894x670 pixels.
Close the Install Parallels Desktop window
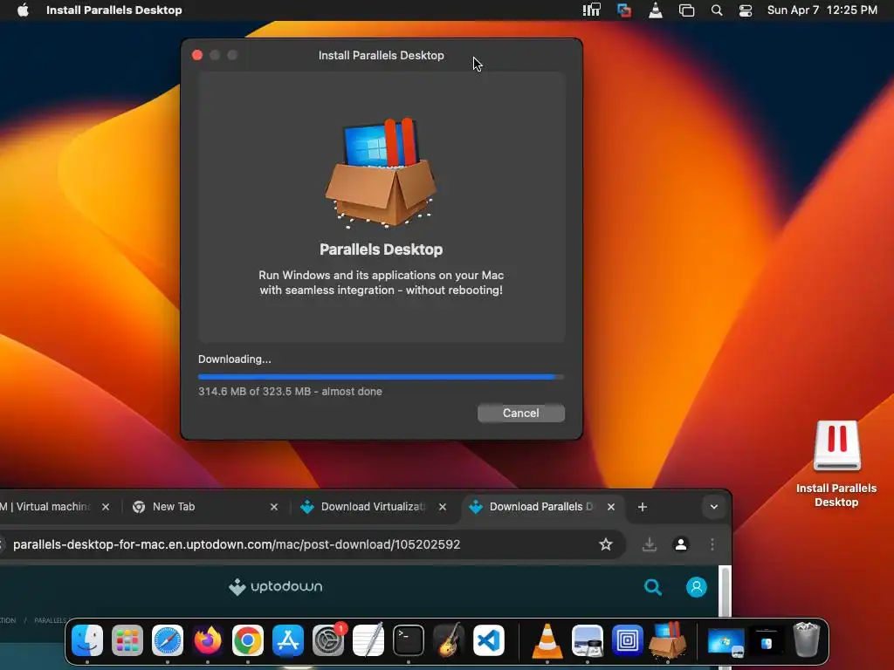(197, 55)
